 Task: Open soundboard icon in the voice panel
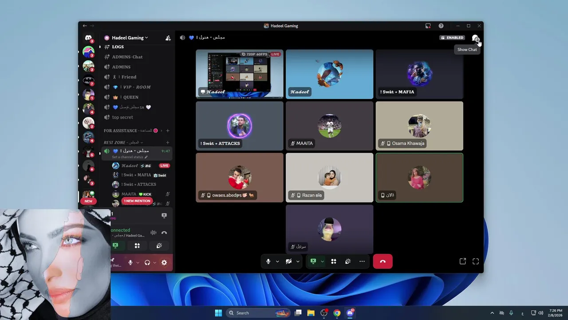[159, 245]
